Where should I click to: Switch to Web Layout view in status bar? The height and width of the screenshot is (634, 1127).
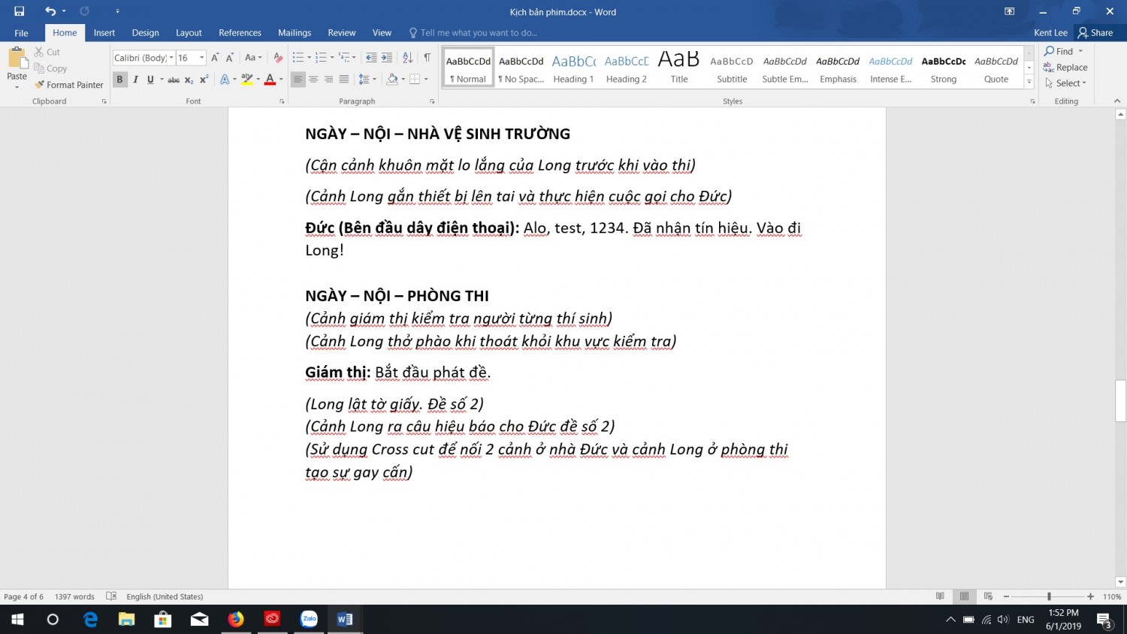click(988, 596)
